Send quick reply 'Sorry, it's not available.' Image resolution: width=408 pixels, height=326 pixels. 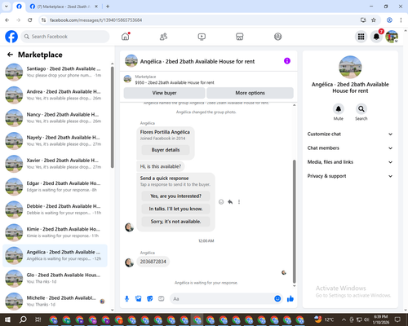pyautogui.click(x=175, y=222)
